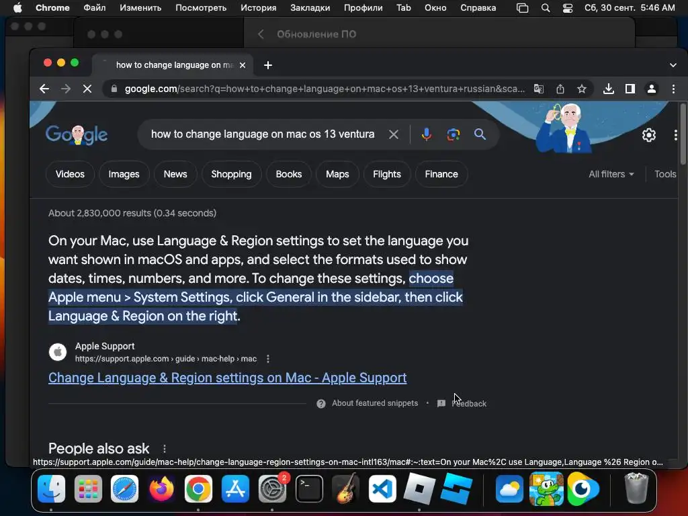The width and height of the screenshot is (688, 516).
Task: Open the Trash in the Dock
Action: click(x=636, y=488)
